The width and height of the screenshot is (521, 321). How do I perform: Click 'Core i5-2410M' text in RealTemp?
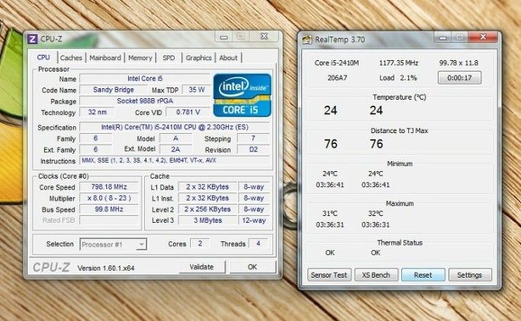pyautogui.click(x=336, y=63)
